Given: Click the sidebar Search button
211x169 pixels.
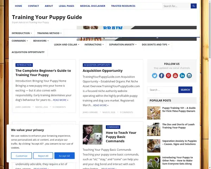Looking at the screenshot, I should coord(185,90).
